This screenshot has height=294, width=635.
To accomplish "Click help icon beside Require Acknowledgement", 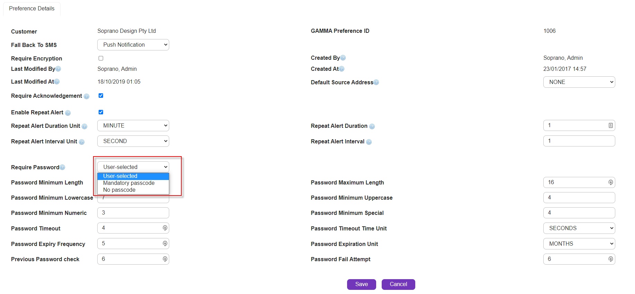I will tap(87, 96).
